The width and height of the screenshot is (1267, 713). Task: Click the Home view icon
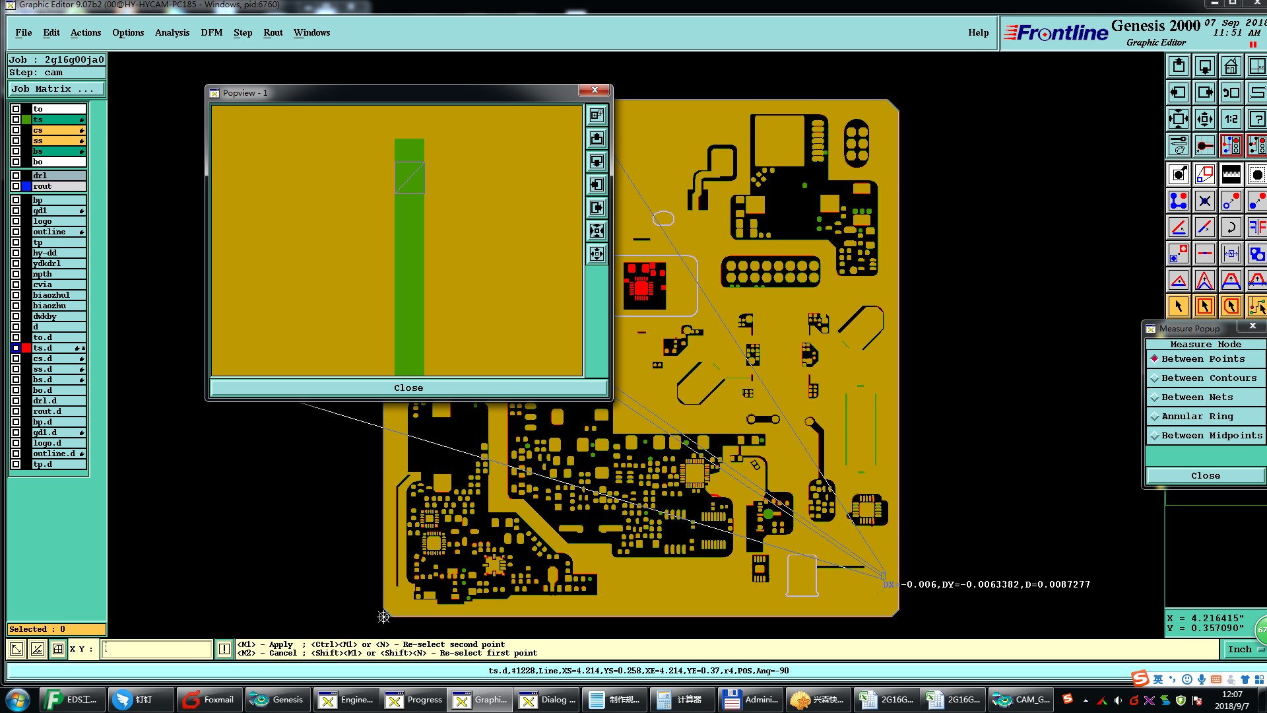1231,67
